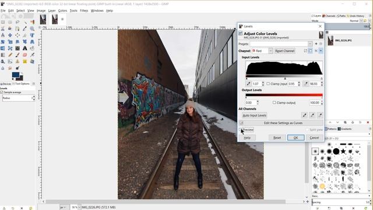The image size is (373, 210).
Task: Switch histogram to linear scale icon
Action: pyautogui.click(x=316, y=51)
